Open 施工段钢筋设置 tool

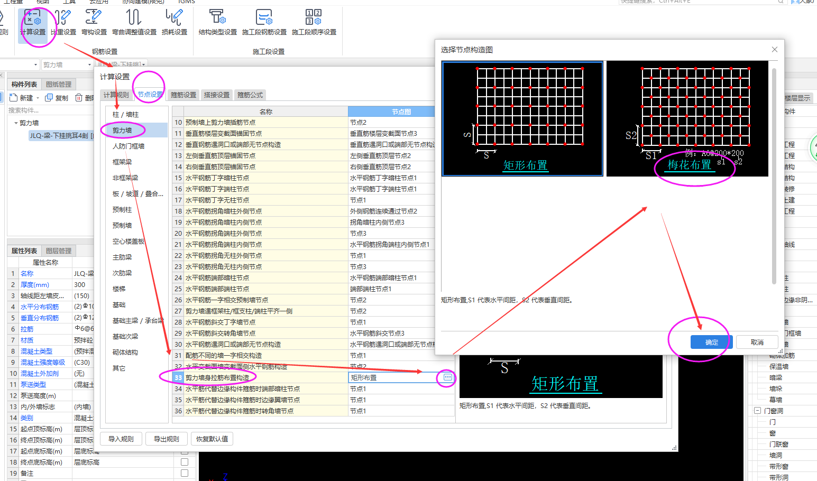click(x=264, y=23)
